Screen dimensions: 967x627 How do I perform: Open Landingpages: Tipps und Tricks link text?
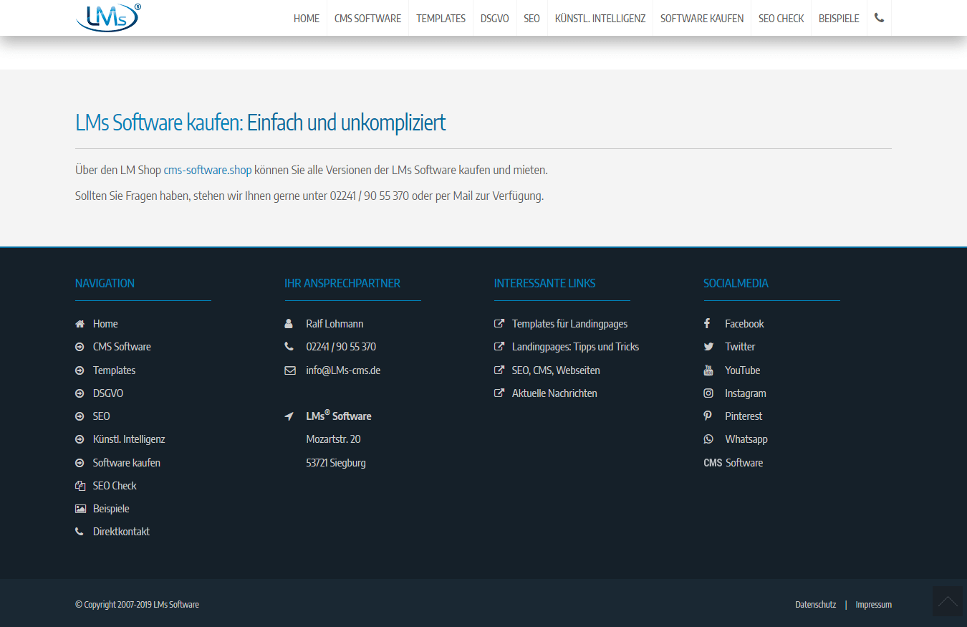click(576, 347)
